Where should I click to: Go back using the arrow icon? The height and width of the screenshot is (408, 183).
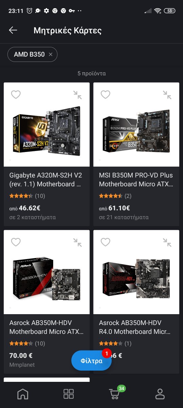13,30
